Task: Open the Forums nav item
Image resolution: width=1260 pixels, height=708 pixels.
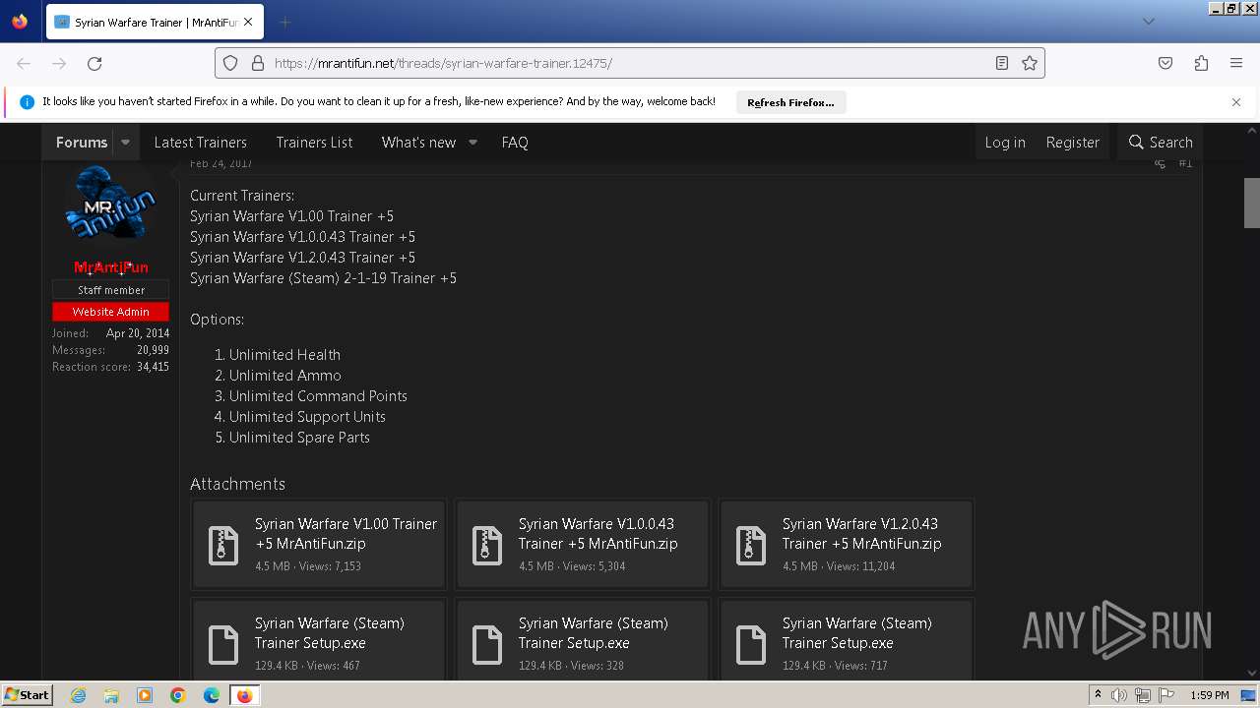Action: pos(82,143)
